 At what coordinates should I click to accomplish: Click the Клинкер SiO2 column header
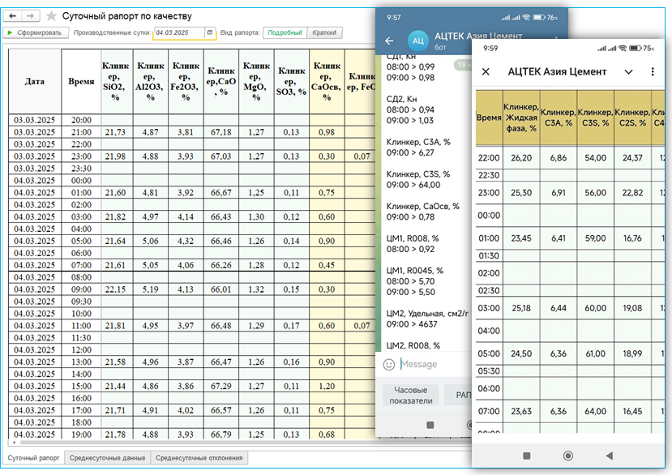pos(115,81)
